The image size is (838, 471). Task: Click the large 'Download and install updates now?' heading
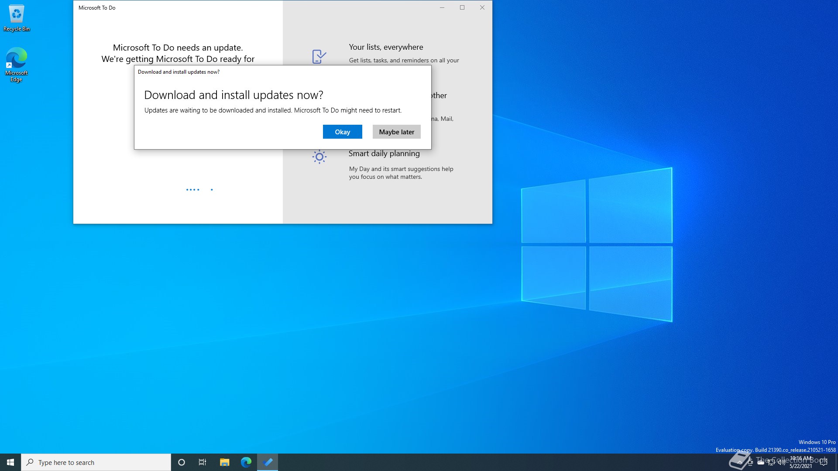coord(234,95)
